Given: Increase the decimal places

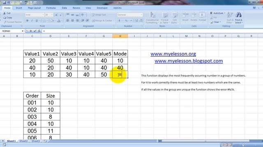Looking at the screenshot, I should [x=136, y=20].
